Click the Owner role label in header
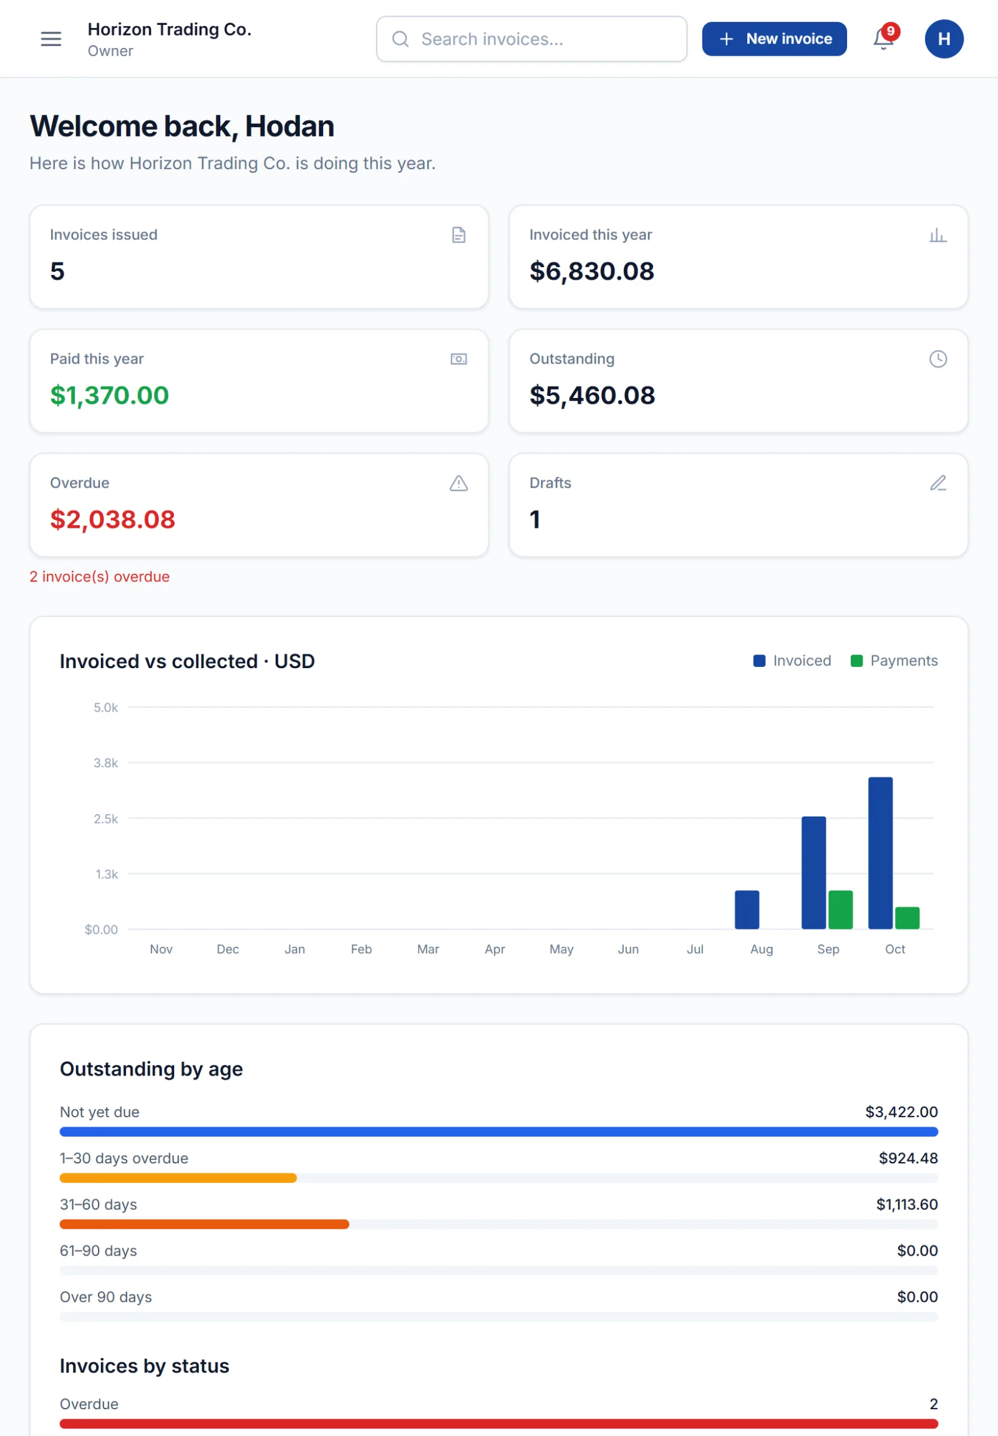 pos(110,51)
